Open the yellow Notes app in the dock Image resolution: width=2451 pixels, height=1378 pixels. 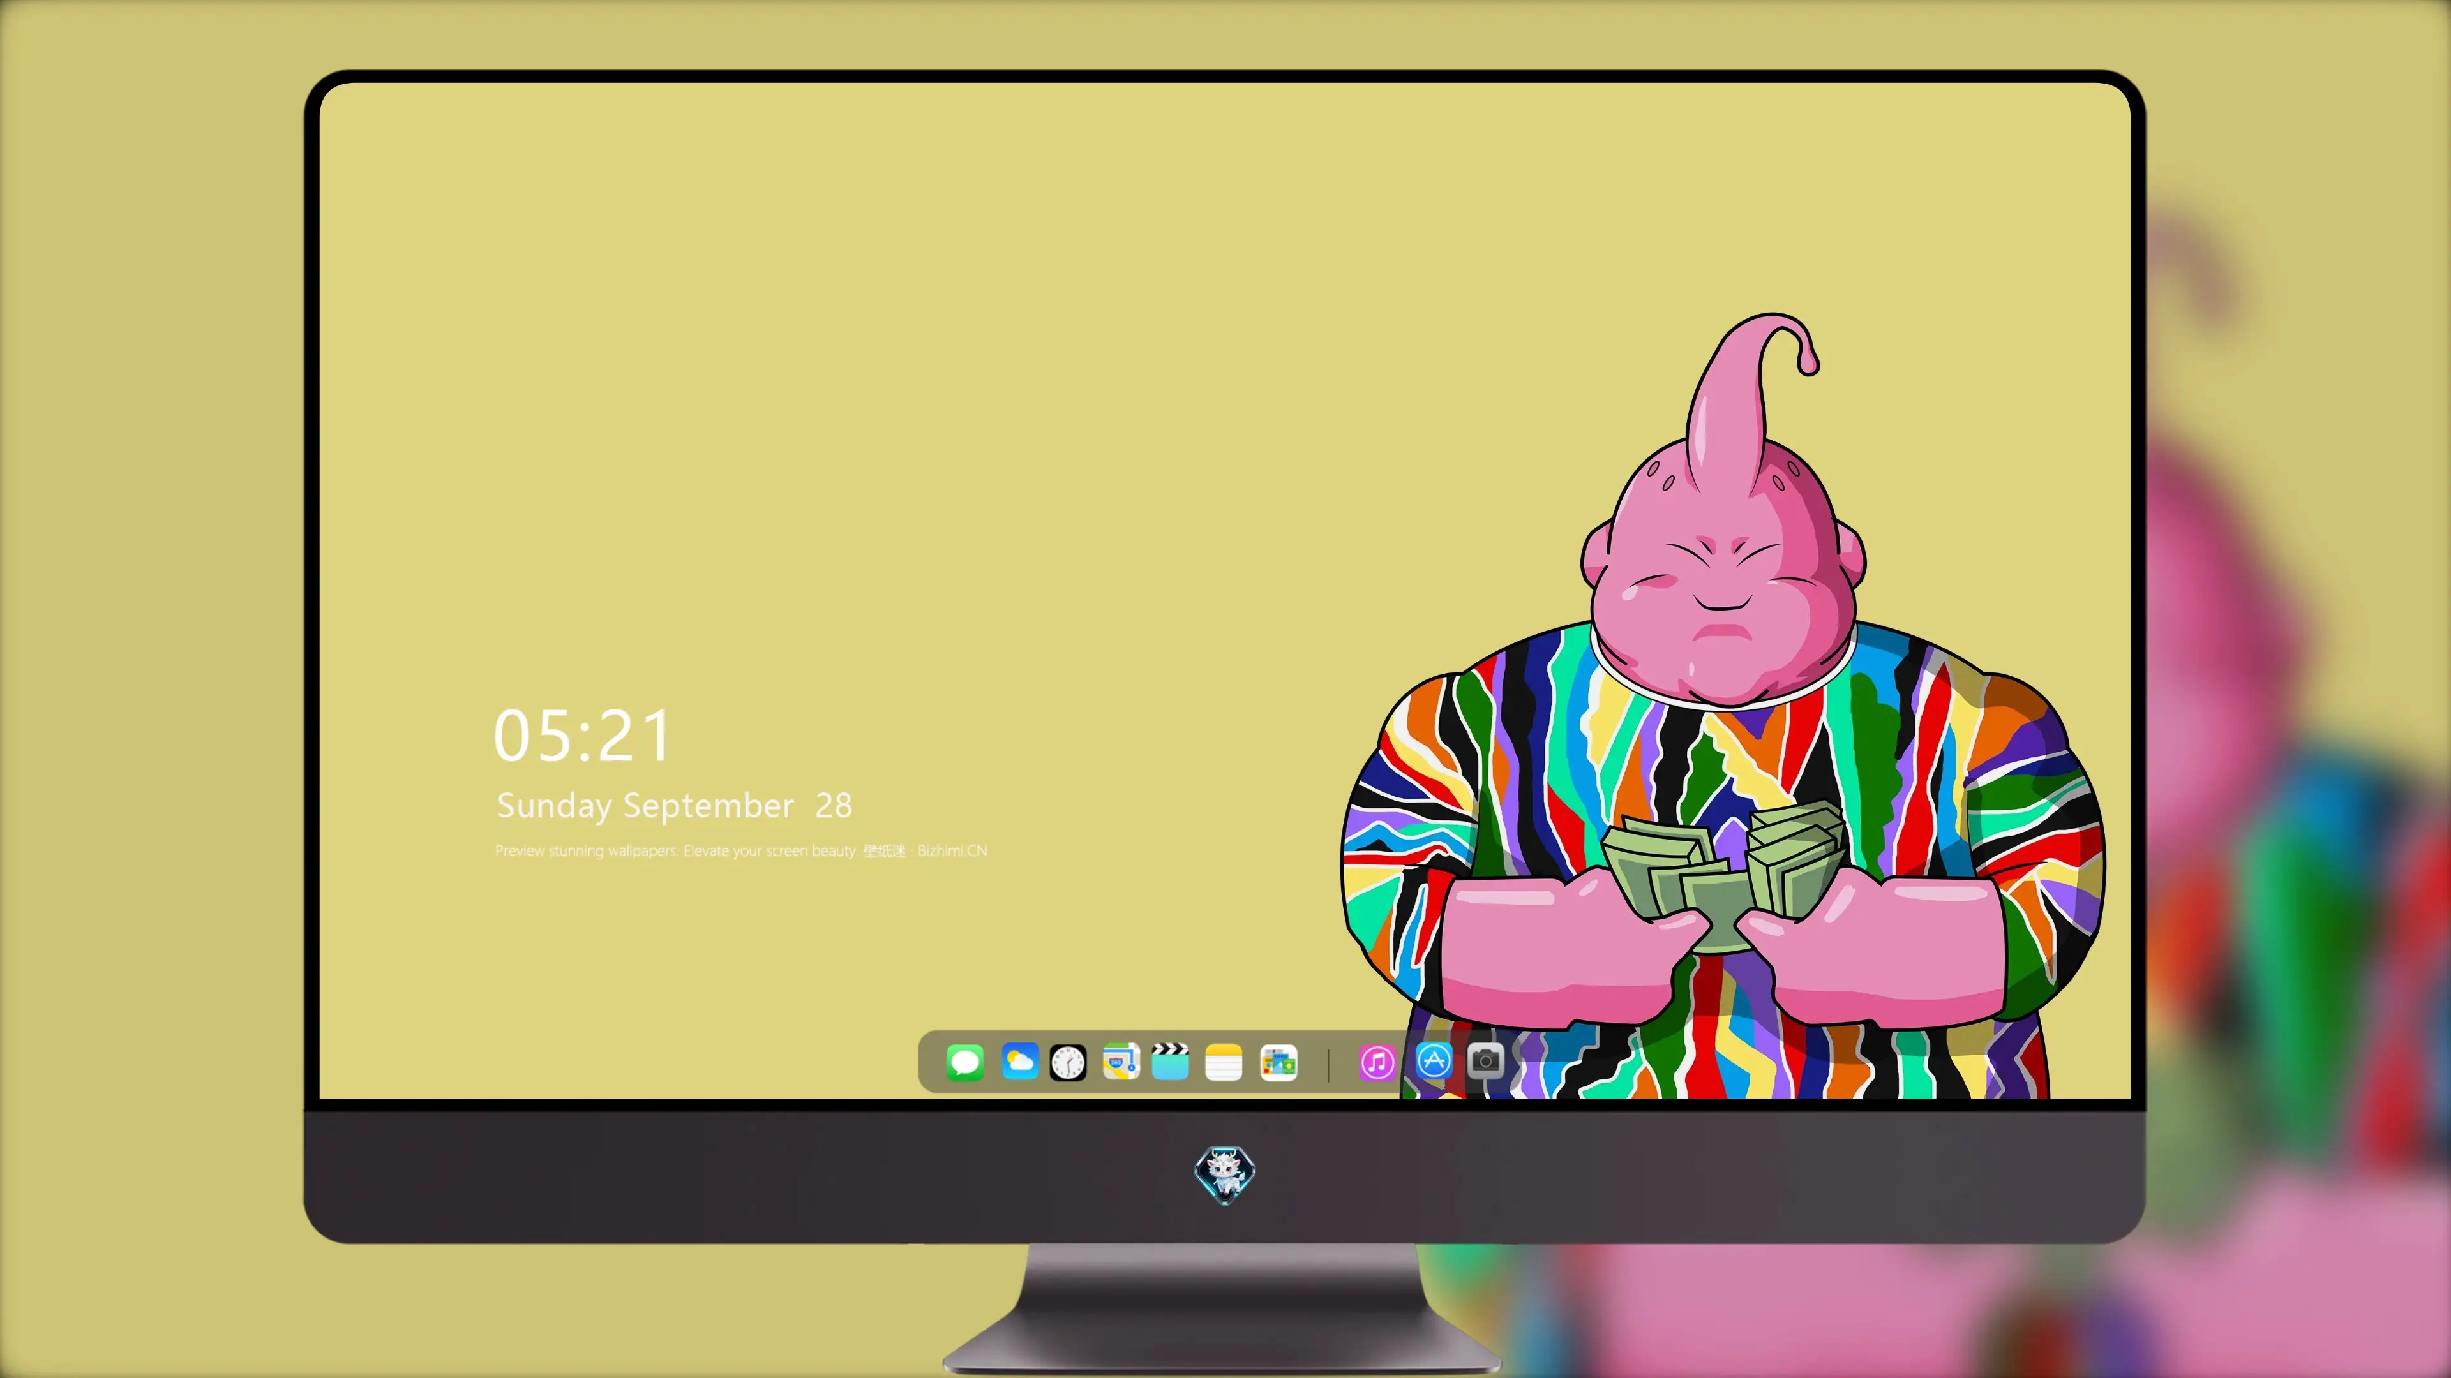(x=1224, y=1062)
